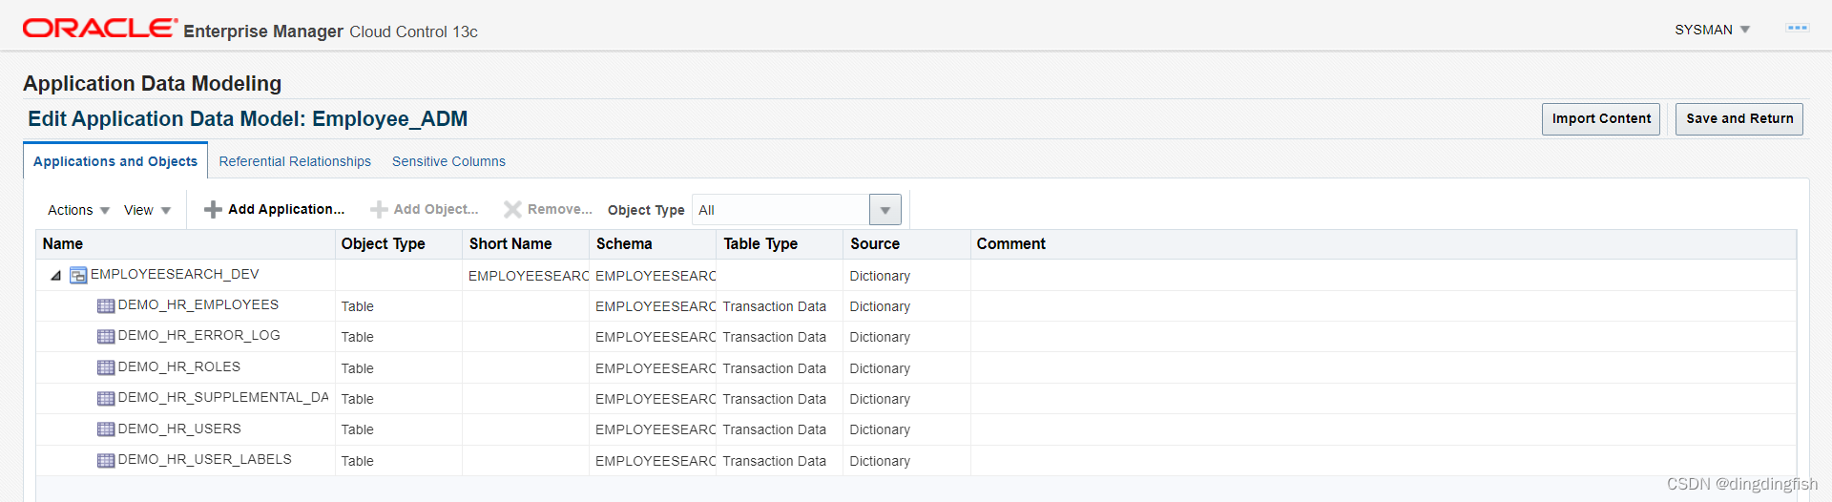Viewport: 1832px width, 502px height.
Task: Click the Short Name column header
Action: point(526,244)
